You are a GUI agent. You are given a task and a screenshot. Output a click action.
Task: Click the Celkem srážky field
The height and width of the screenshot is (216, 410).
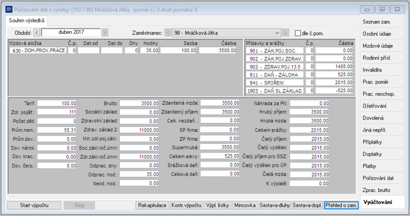[310, 130]
